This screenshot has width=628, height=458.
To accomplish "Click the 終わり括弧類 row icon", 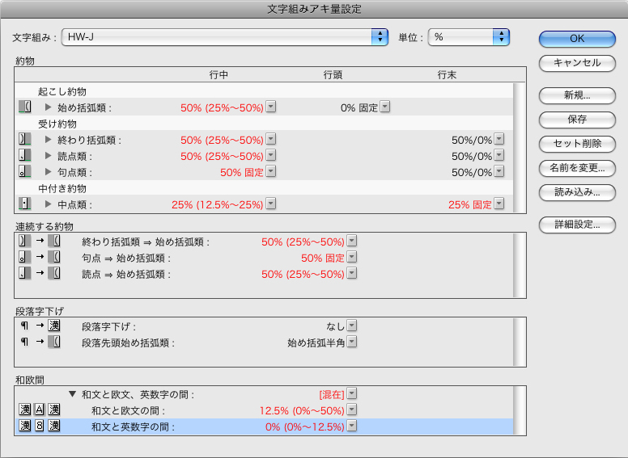I will (x=25, y=139).
